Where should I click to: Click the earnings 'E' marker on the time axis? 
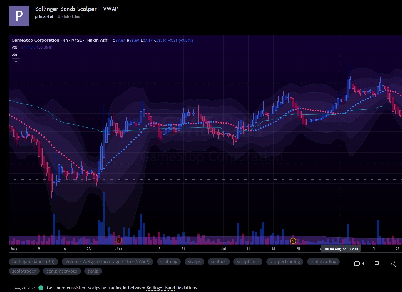click(119, 241)
